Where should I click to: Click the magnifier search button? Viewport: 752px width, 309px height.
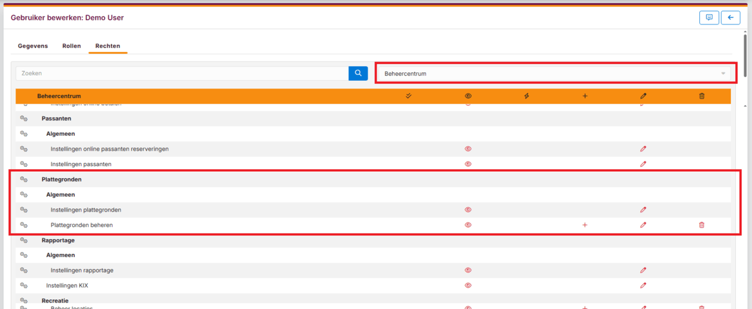[x=358, y=74]
